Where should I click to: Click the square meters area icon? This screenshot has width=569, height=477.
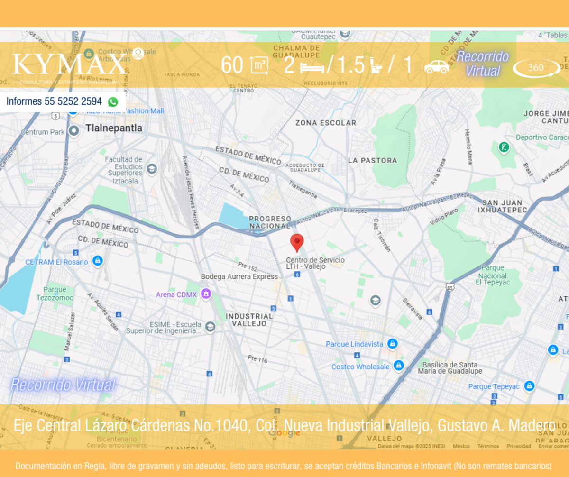point(259,66)
